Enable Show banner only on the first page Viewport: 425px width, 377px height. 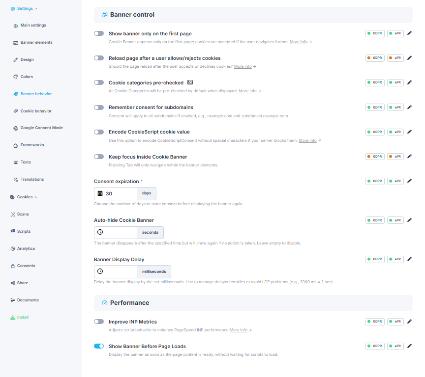point(99,33)
